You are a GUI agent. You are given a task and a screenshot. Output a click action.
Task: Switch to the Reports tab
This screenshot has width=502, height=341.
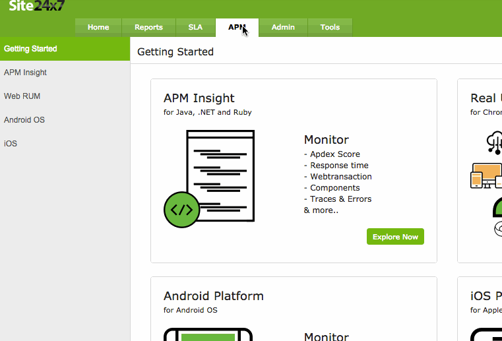(x=148, y=27)
